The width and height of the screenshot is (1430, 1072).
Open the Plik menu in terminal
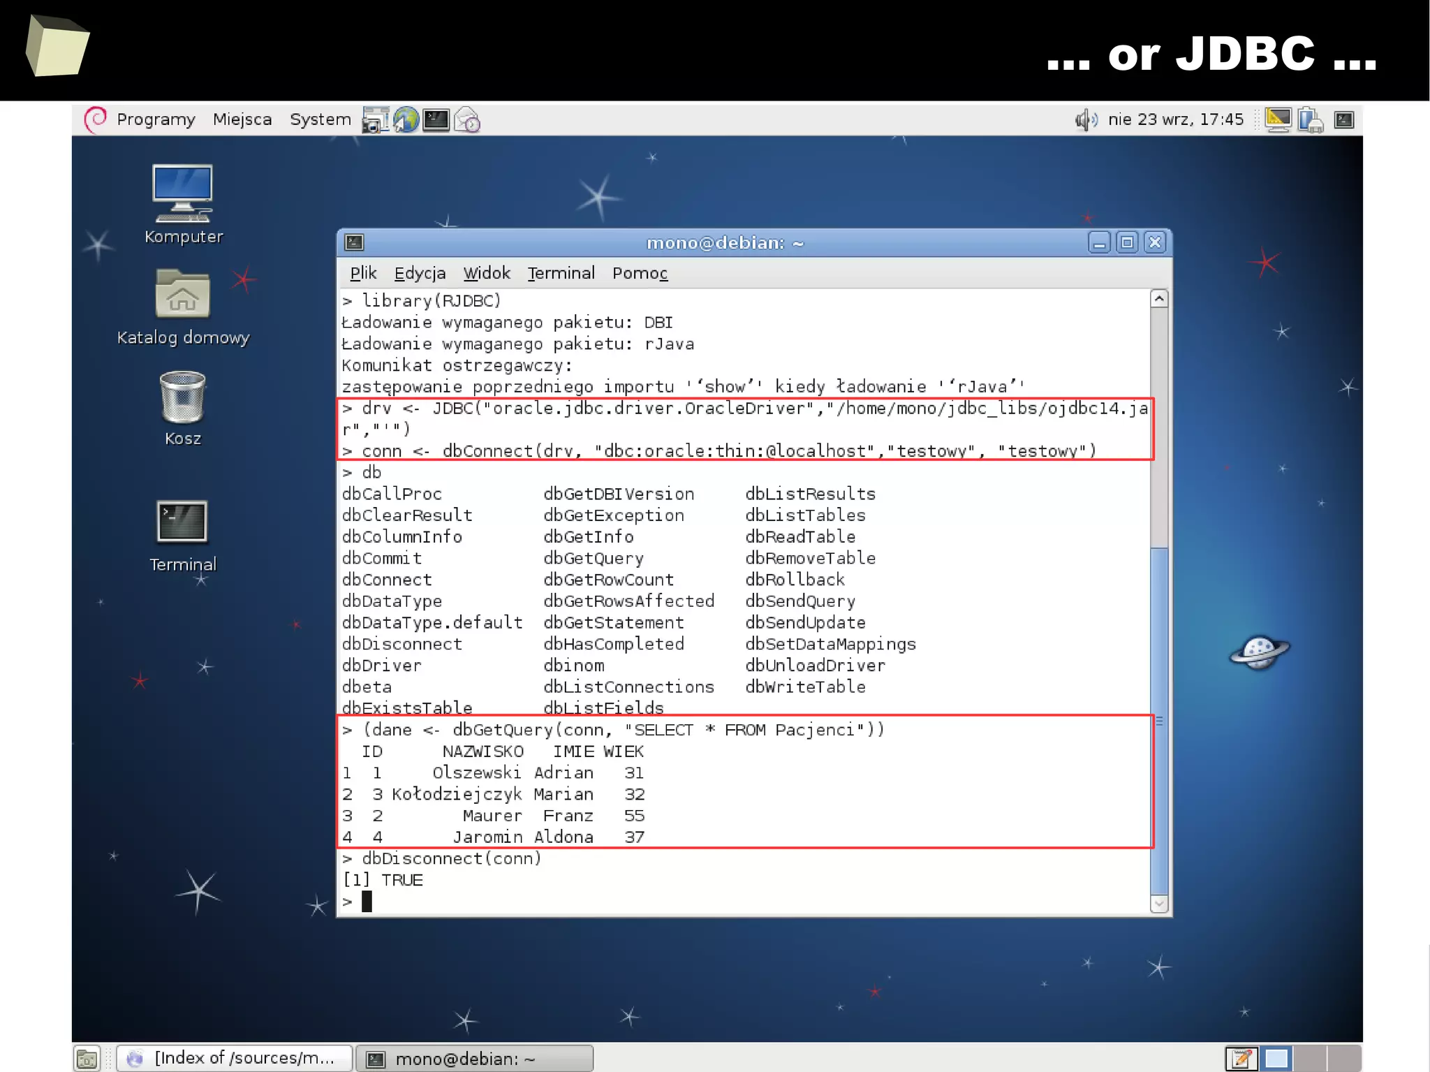[x=363, y=273]
